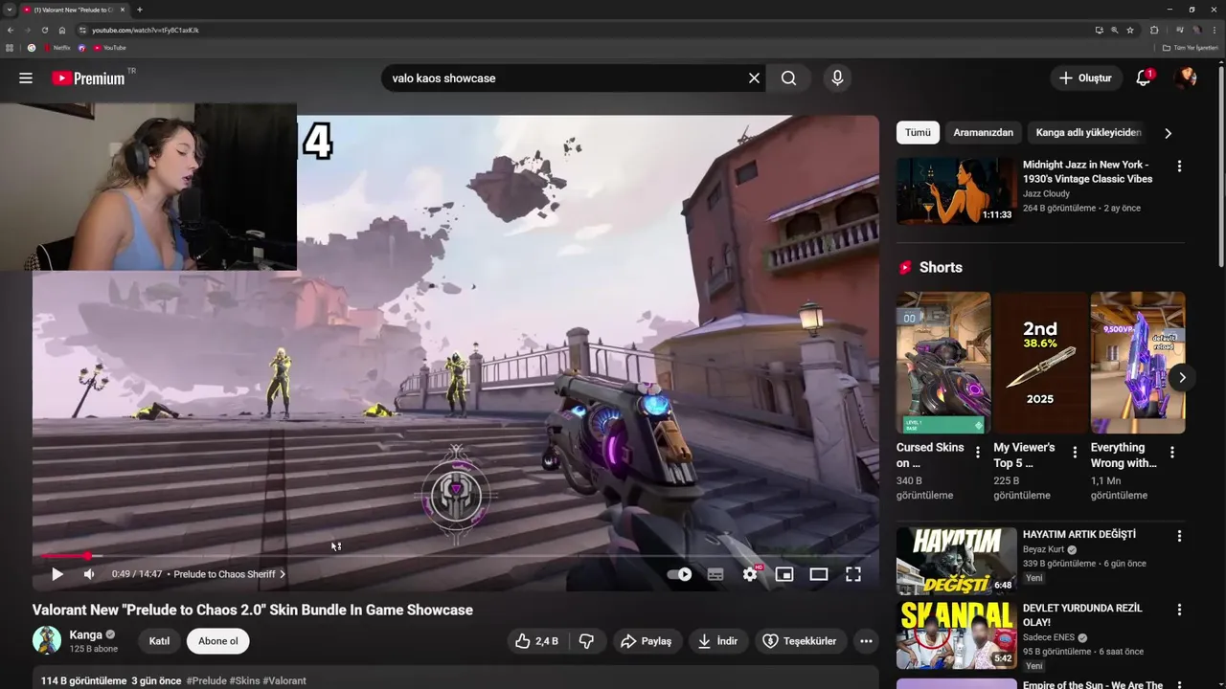Subscribe with Abone ol button
The height and width of the screenshot is (689, 1226).
tap(218, 641)
